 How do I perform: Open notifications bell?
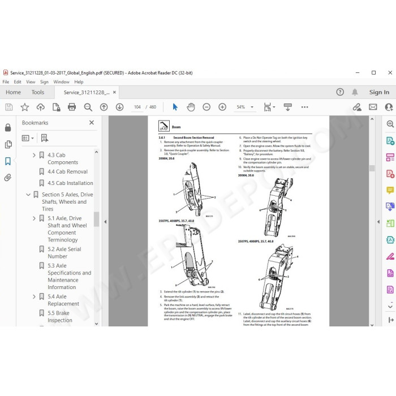tap(355, 92)
